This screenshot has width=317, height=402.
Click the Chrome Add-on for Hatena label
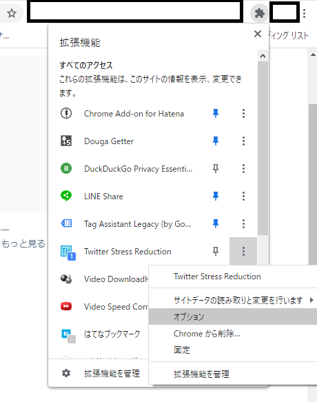pos(134,114)
